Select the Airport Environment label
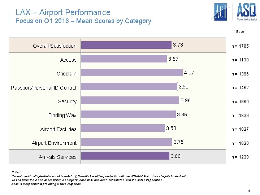Screen dimensions: 260x195 54,143
